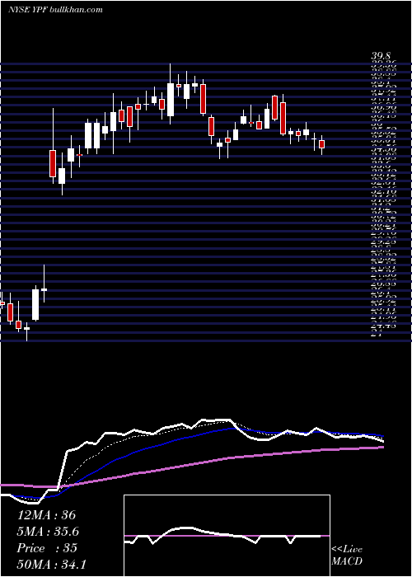Click inside the MACD inset chart
The width and height of the screenshot is (412, 577).
(x=227, y=536)
